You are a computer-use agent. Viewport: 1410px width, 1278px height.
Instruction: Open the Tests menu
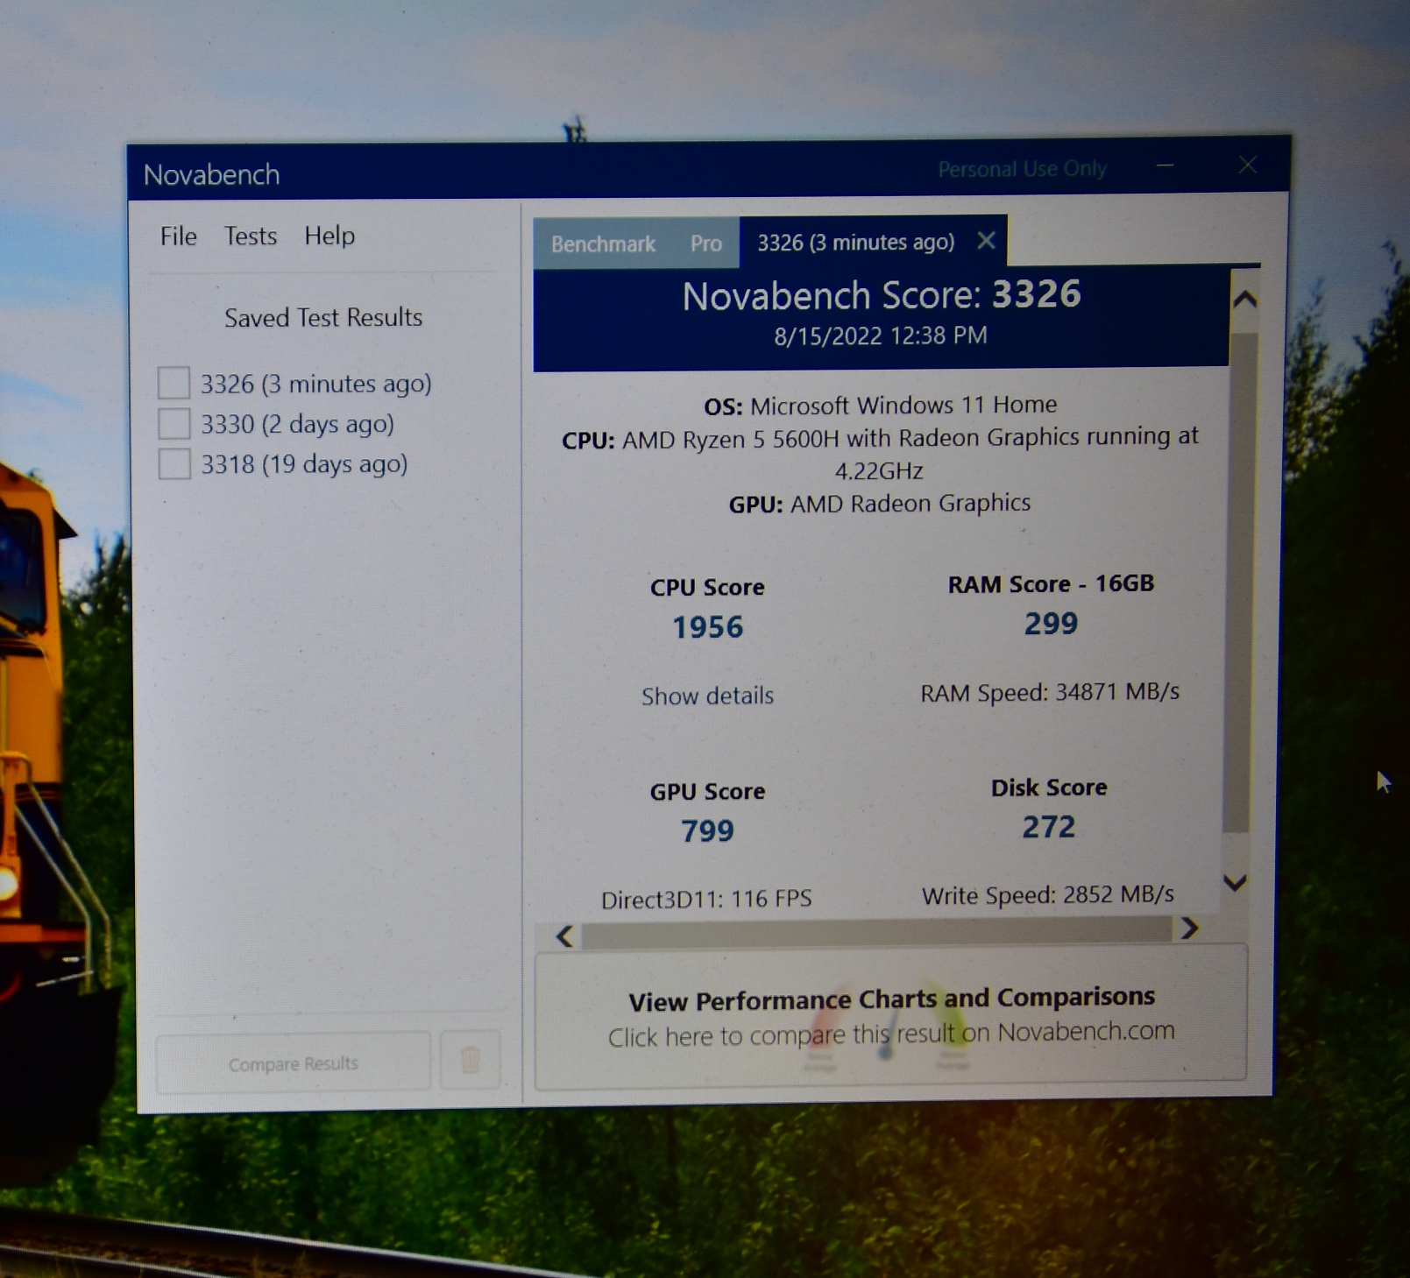pyautogui.click(x=250, y=237)
